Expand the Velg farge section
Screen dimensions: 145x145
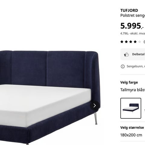click(x=129, y=82)
